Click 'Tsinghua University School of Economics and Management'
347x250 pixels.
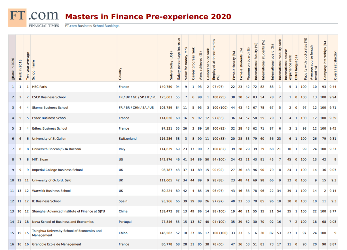click(x=67, y=233)
